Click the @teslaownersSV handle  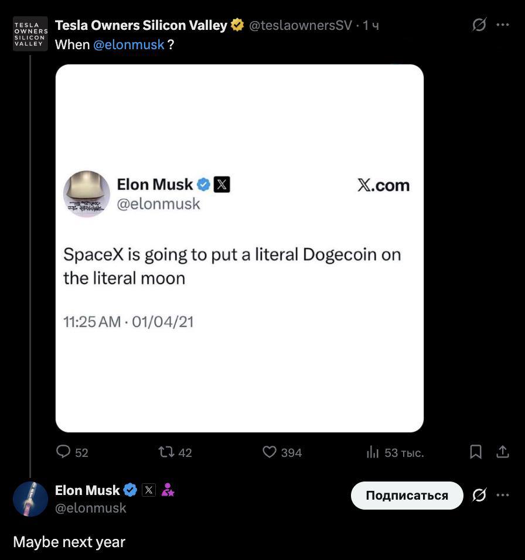point(301,25)
